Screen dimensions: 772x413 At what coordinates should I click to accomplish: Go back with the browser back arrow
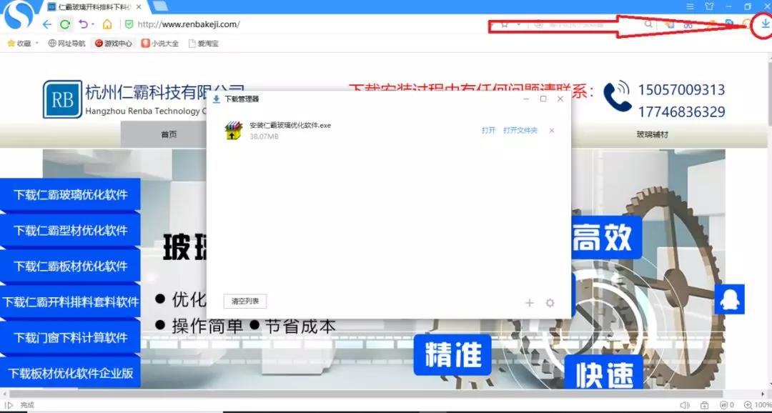(47, 24)
